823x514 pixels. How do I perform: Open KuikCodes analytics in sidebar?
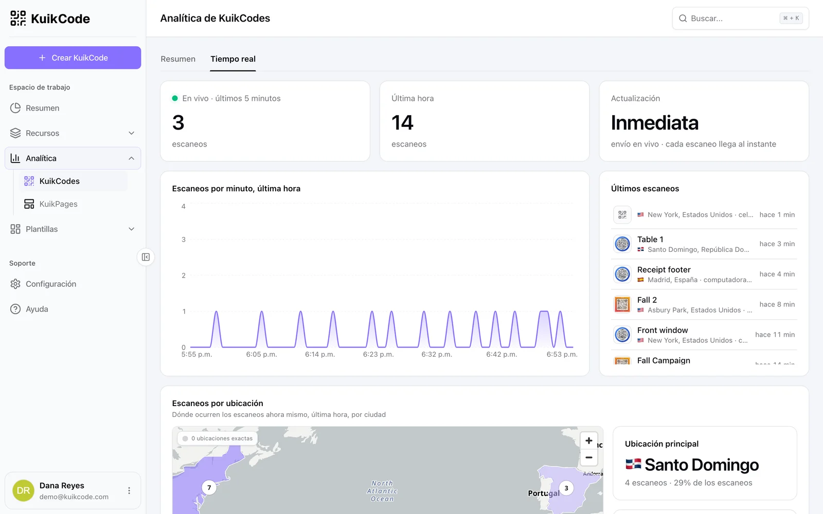(73, 181)
